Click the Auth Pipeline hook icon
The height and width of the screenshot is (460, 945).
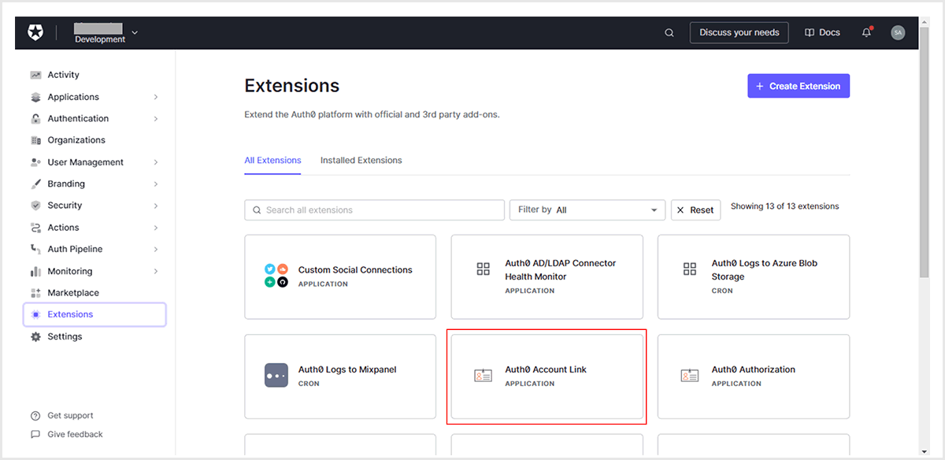(35, 249)
